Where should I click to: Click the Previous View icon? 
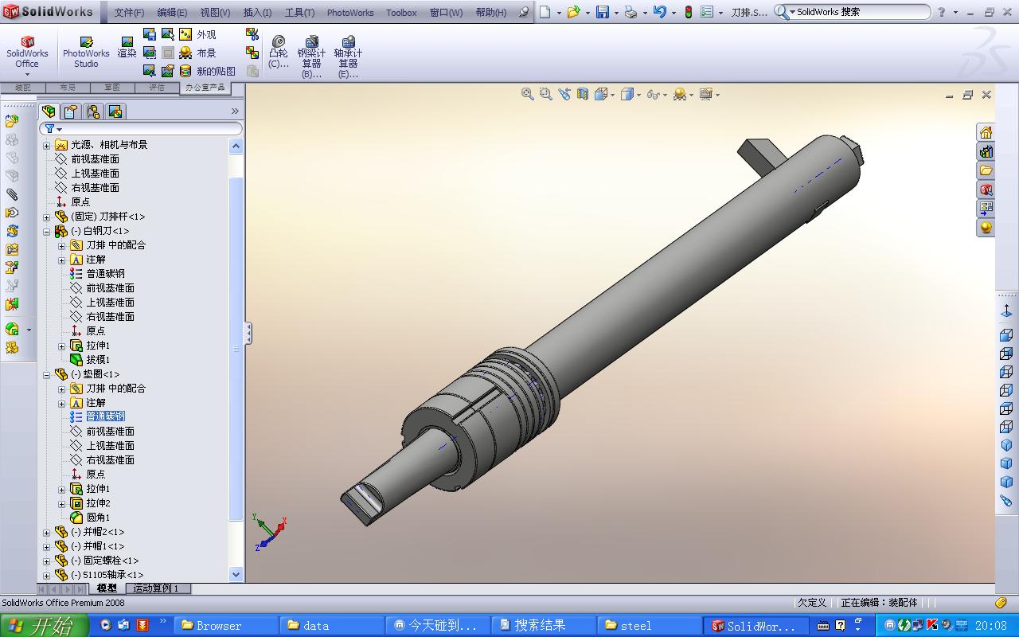pos(564,94)
